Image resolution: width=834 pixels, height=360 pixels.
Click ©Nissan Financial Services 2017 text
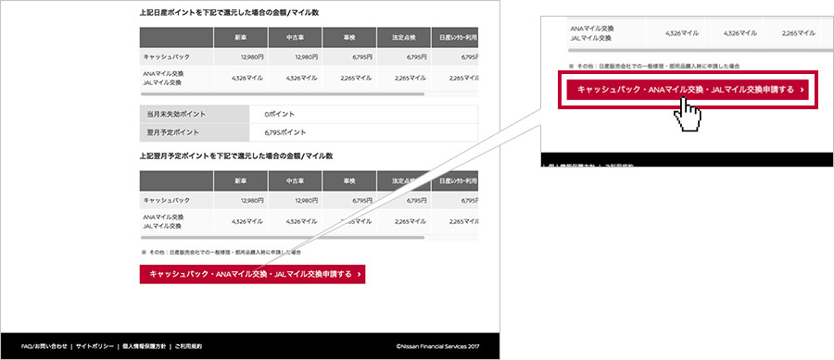click(x=437, y=346)
